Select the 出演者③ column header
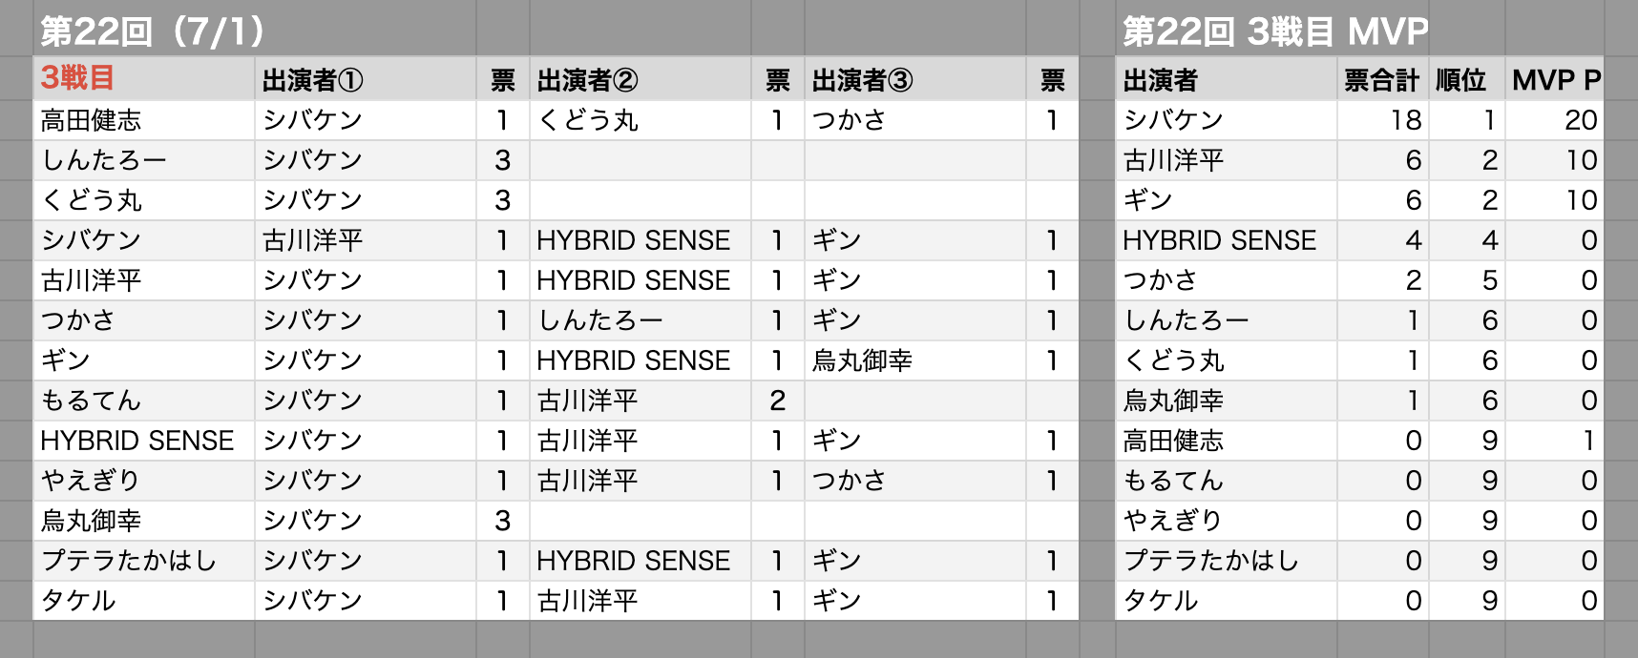Screen dimensions: 1638x658 coord(915,79)
